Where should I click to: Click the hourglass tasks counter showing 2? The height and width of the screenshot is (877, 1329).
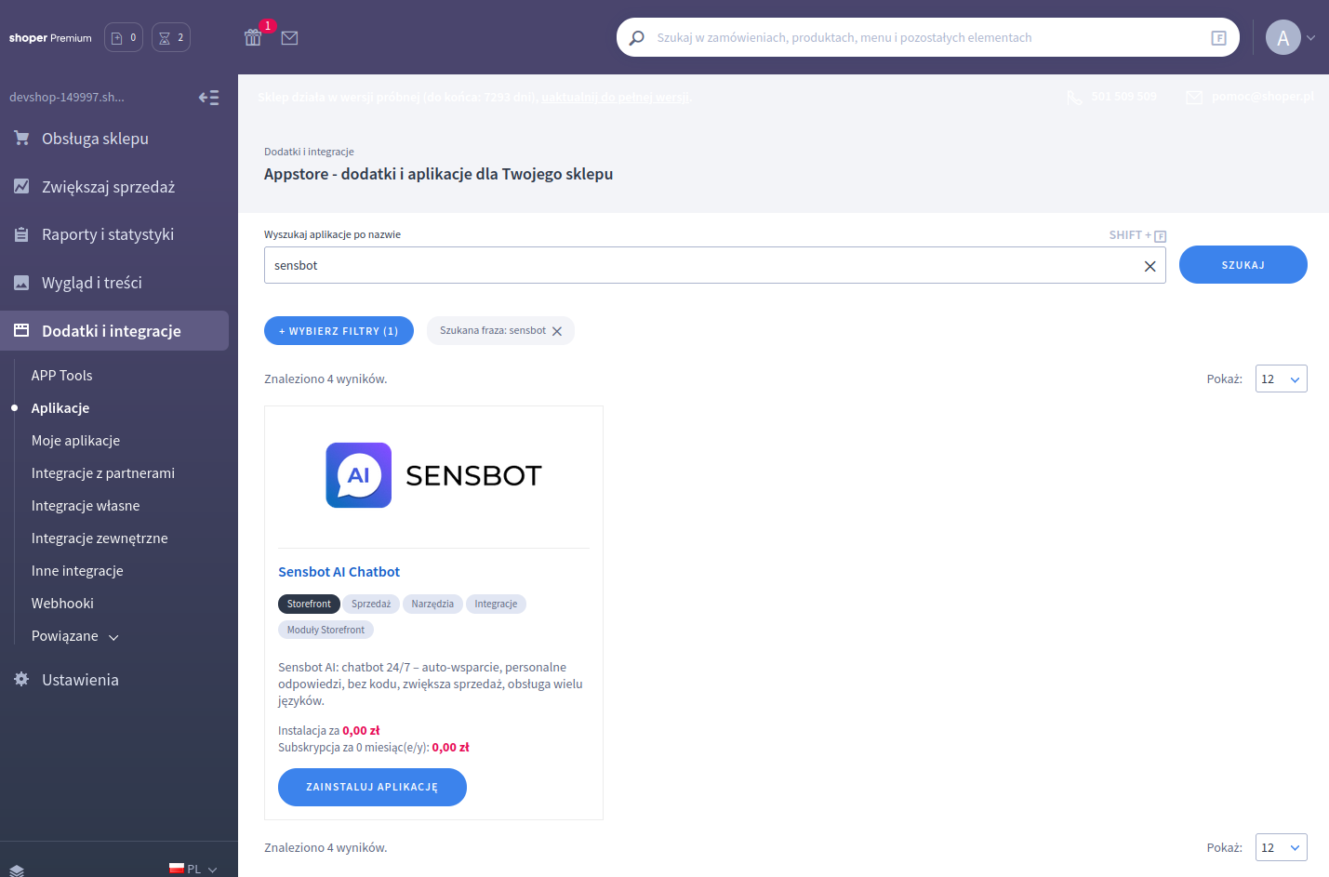point(171,37)
